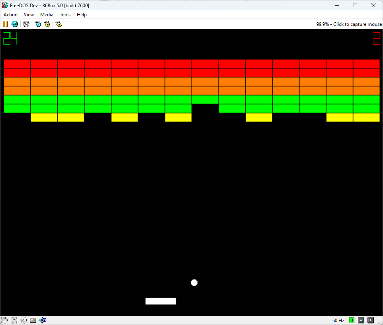The height and width of the screenshot is (325, 383).
Task: Expand the Help menu
Action: [82, 14]
